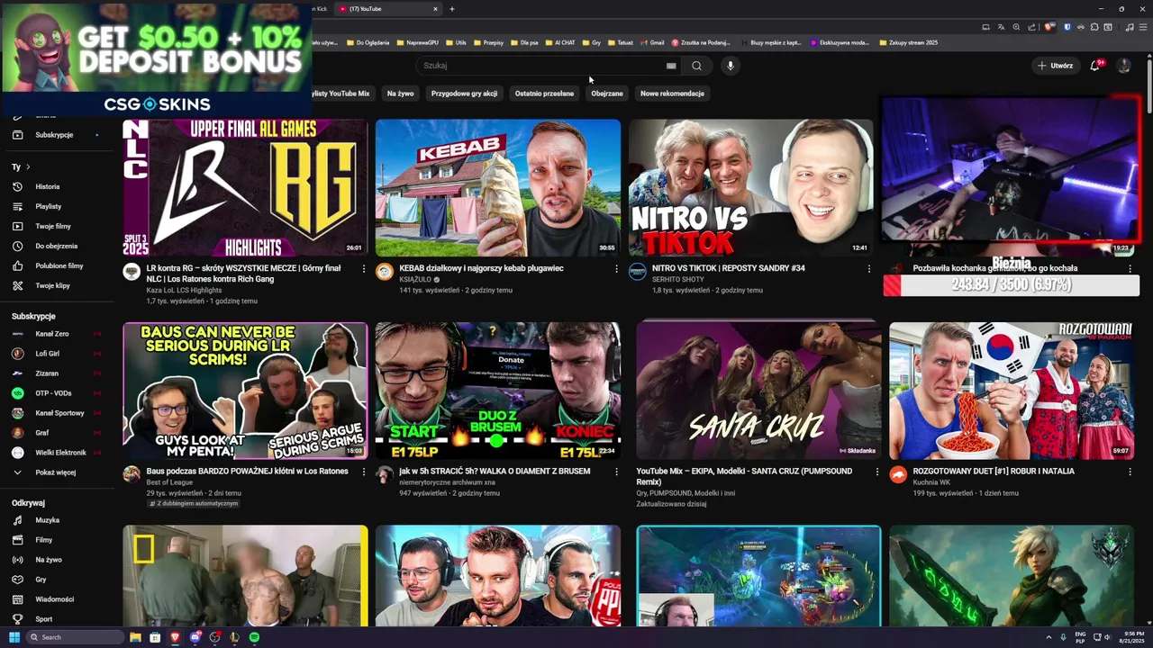Viewport: 1153px width, 648px height.
Task: Select the Ostatnio przesłane chip
Action: (544, 94)
